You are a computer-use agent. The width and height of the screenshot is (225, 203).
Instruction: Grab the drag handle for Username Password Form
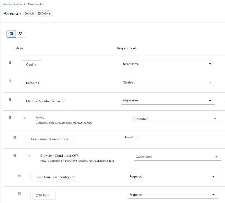[x=15, y=137]
